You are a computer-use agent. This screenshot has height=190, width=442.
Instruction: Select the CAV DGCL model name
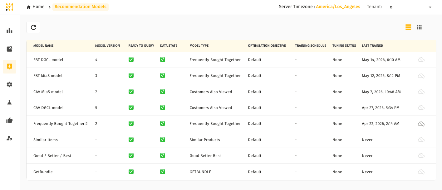48,108
